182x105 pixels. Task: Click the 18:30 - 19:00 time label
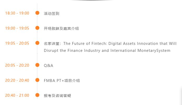pyautogui.click(x=17, y=13)
